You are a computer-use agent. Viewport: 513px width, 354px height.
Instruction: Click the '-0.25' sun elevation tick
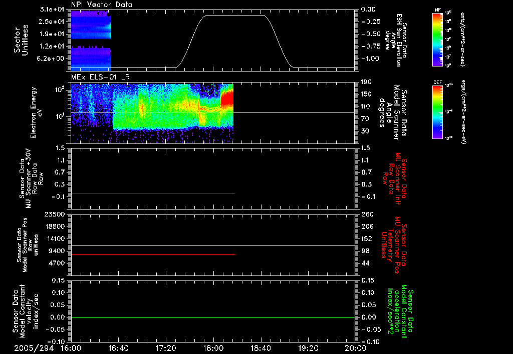click(x=370, y=21)
